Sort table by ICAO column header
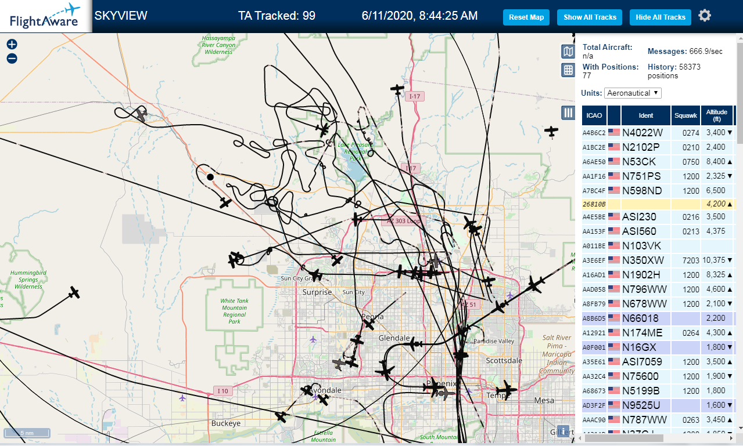The image size is (743, 446). tap(594, 115)
